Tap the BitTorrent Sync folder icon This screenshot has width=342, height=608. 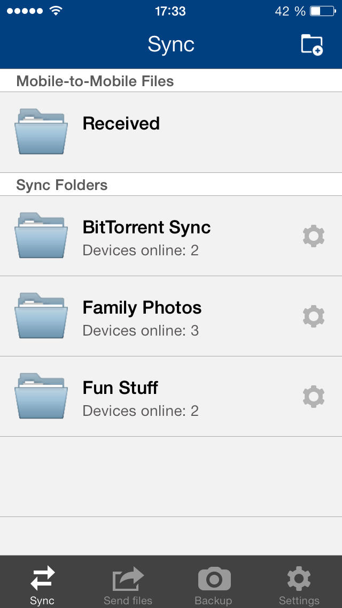click(x=41, y=235)
